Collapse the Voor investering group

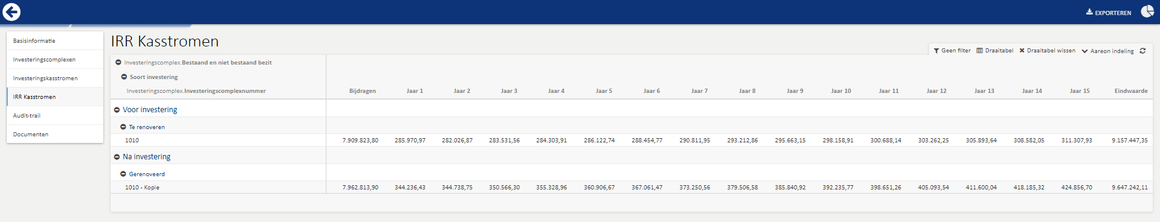pyautogui.click(x=117, y=110)
